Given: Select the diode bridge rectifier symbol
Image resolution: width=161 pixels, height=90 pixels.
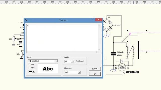Looking at the screenshot, I should 108,25.
